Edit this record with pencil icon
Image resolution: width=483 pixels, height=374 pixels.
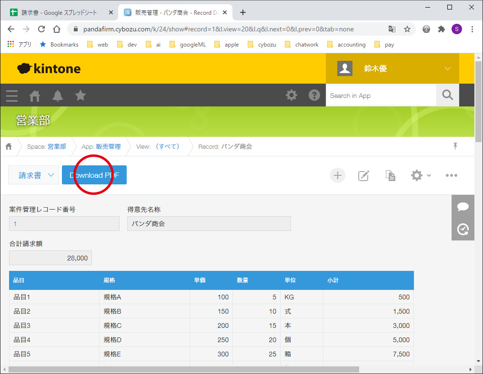point(363,175)
